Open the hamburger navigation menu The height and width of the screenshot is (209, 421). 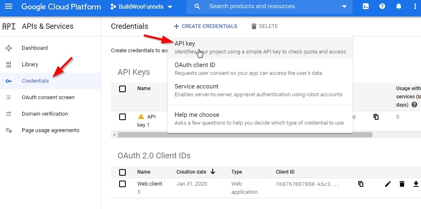9,7
